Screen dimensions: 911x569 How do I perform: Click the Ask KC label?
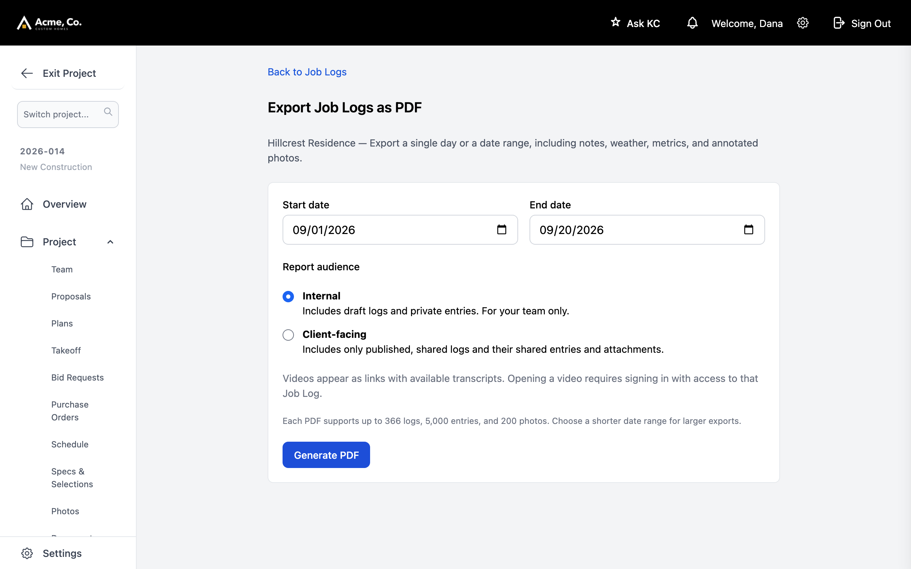[x=643, y=23]
